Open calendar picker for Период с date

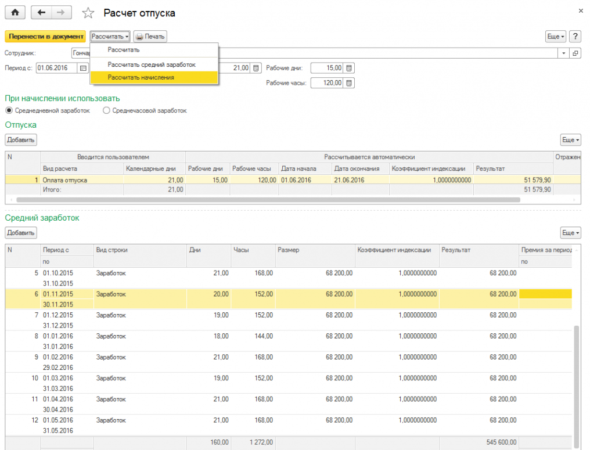point(82,68)
